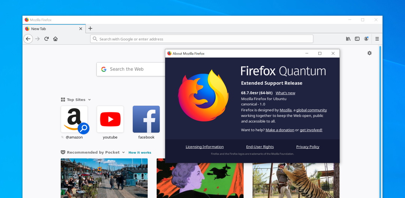Open the facebook top site tile

point(146,119)
